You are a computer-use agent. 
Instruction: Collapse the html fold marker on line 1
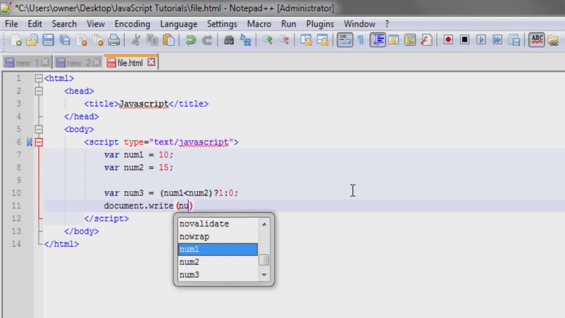(39, 78)
